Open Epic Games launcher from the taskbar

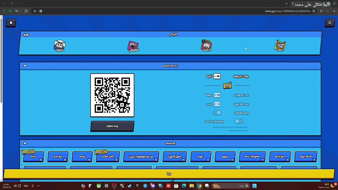[x=137, y=186]
